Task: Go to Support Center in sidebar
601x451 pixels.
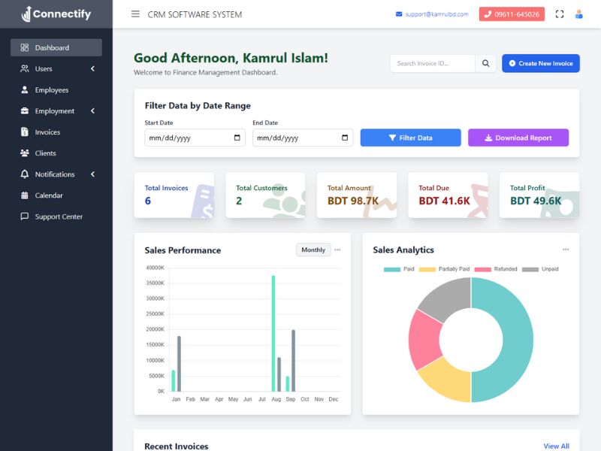Action: pyautogui.click(x=58, y=216)
